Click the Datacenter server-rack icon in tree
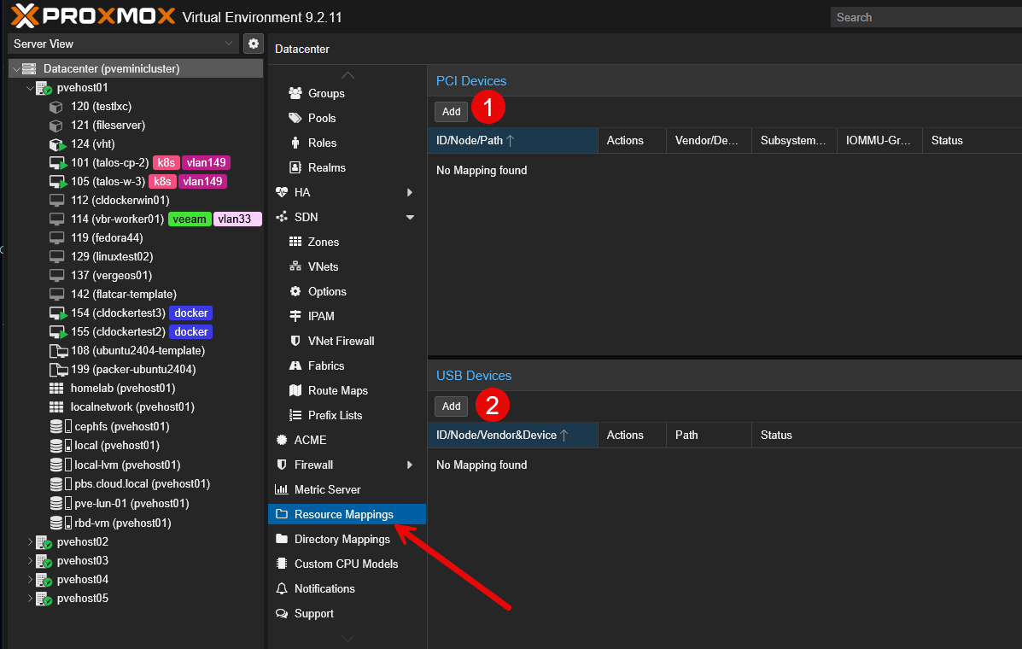This screenshot has height=649, width=1022. [29, 68]
